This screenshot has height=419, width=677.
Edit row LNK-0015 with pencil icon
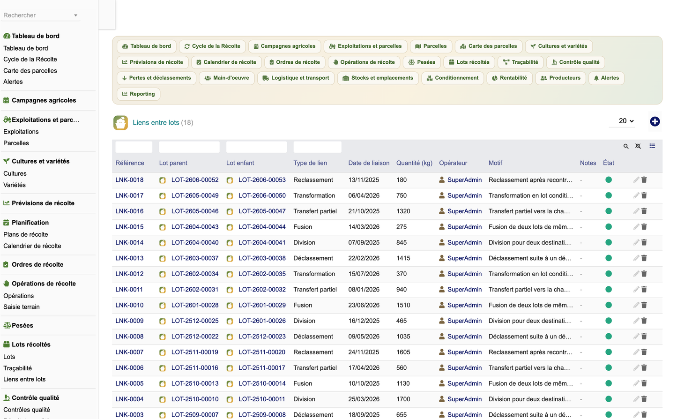click(x=636, y=227)
